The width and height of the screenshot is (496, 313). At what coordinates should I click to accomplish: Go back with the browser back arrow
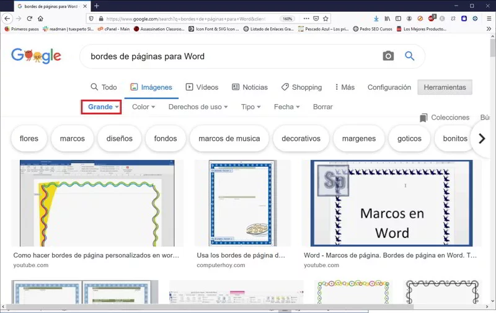(7, 19)
